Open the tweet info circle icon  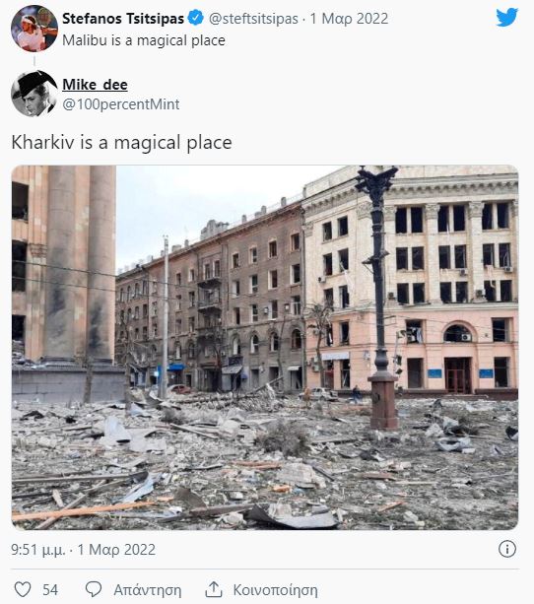507,549
